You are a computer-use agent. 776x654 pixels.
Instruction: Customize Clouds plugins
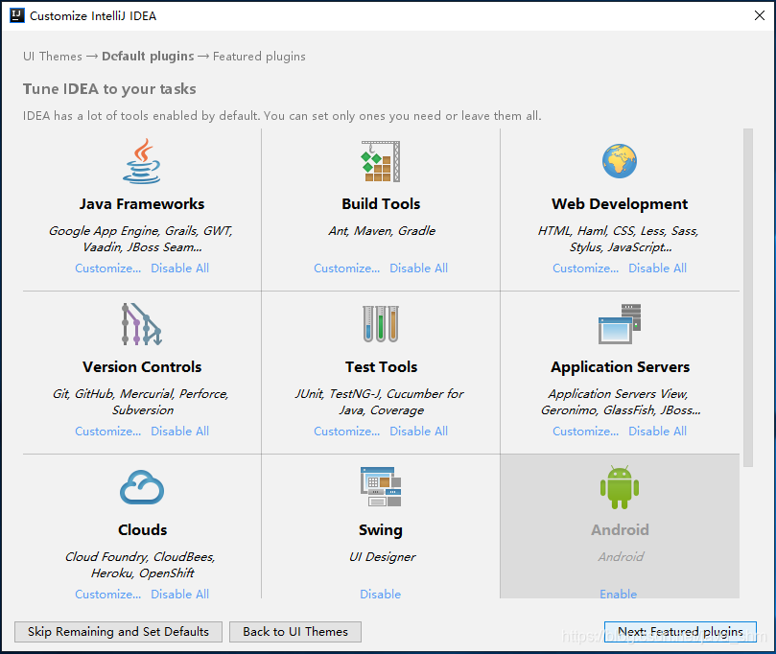[107, 595]
